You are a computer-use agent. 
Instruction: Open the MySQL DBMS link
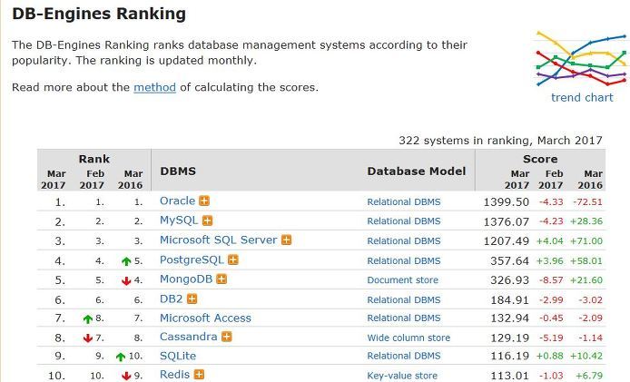(x=179, y=220)
